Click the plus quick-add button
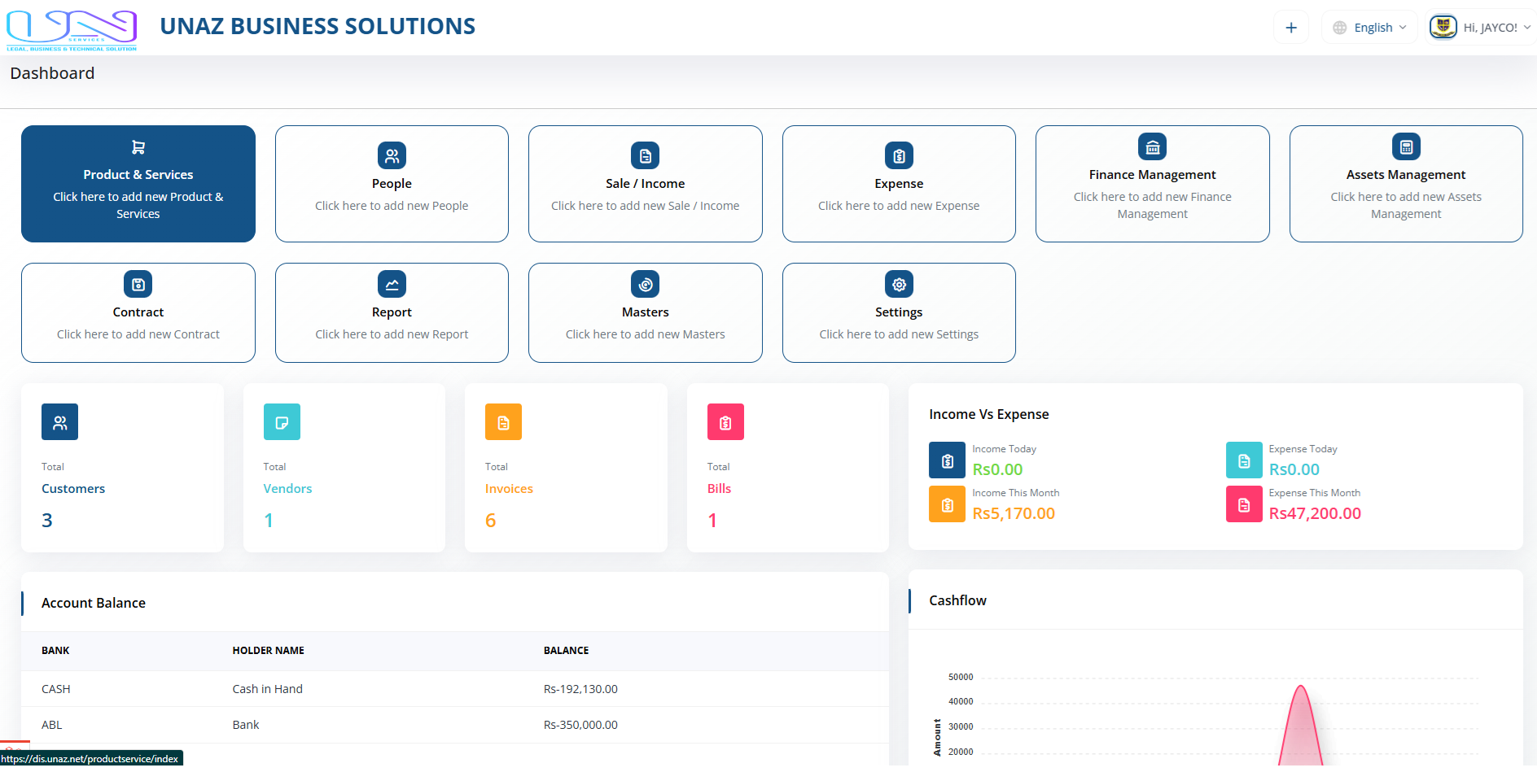The image size is (1537, 772). [1291, 28]
